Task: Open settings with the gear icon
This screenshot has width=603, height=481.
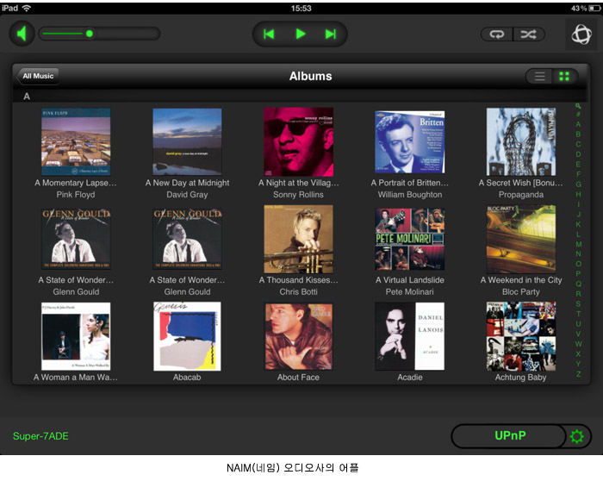Action: point(577,436)
